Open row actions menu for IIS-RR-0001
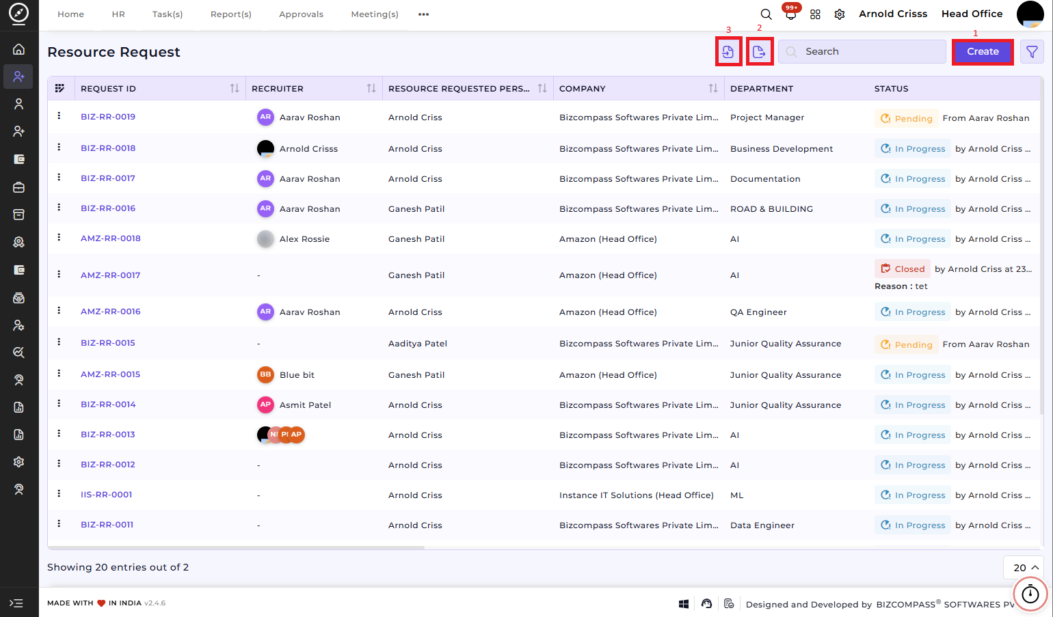1053x617 pixels. (59, 493)
